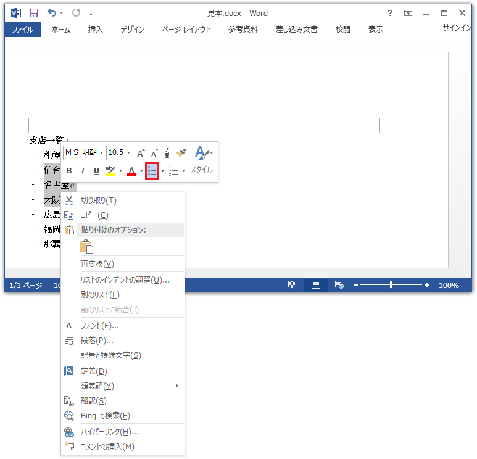Screen dimensions: 477x459
Task: Open the font name dropdown showing ＭＳ 明朝
Action: click(84, 152)
